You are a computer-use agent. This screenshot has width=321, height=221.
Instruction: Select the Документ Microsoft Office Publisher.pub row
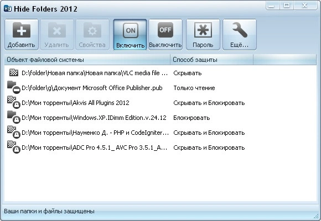click(x=161, y=88)
